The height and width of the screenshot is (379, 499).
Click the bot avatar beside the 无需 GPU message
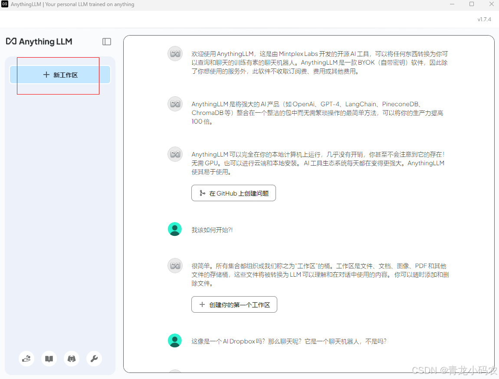(175, 154)
